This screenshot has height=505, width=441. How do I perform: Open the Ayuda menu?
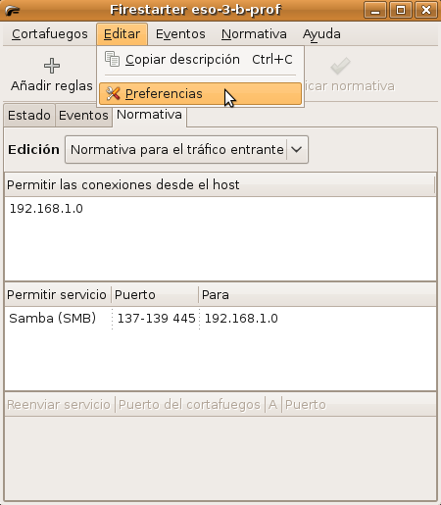pos(321,34)
